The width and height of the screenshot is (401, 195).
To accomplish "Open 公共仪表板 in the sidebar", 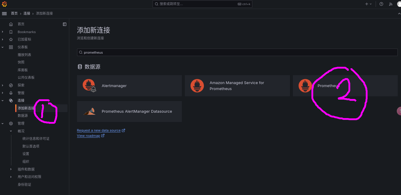I will click(26, 78).
